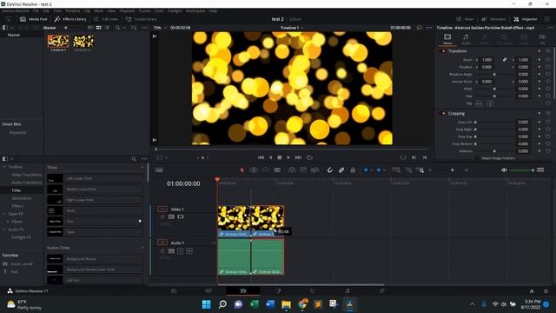Toggle linked selection chain icon
This screenshot has height=313, width=556.
click(x=341, y=170)
